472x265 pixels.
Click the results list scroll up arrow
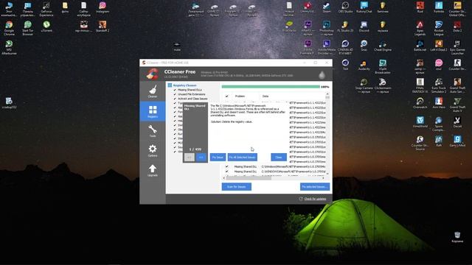coord(327,94)
